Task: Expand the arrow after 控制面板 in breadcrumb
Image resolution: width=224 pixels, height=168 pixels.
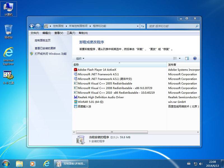Action: tap(66, 26)
